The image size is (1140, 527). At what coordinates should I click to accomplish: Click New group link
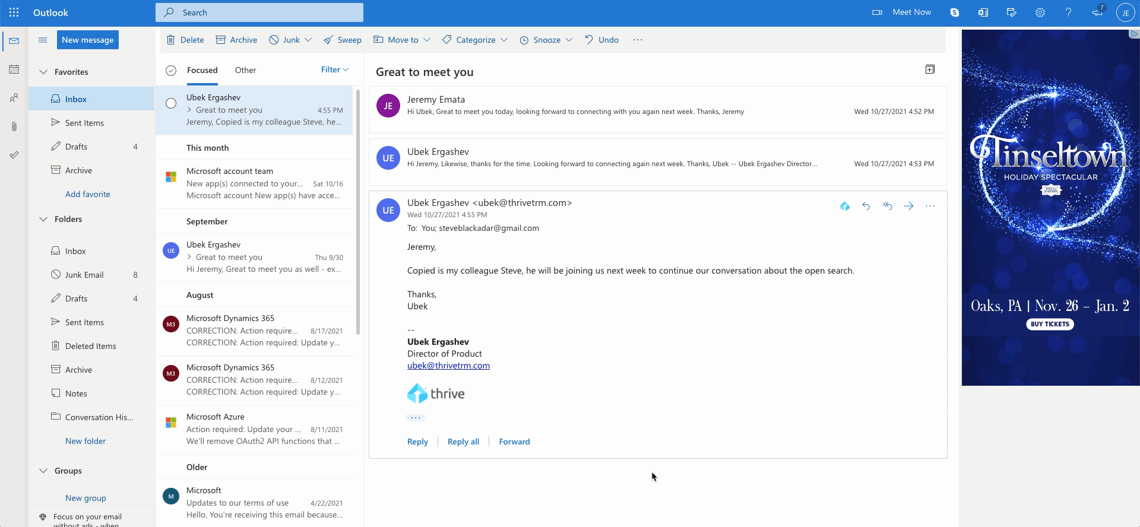pos(85,498)
